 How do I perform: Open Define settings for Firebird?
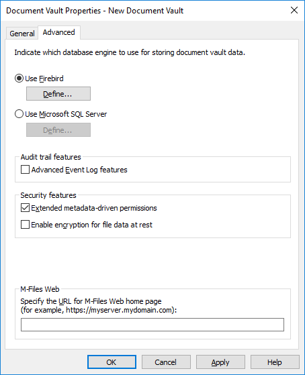(x=58, y=94)
